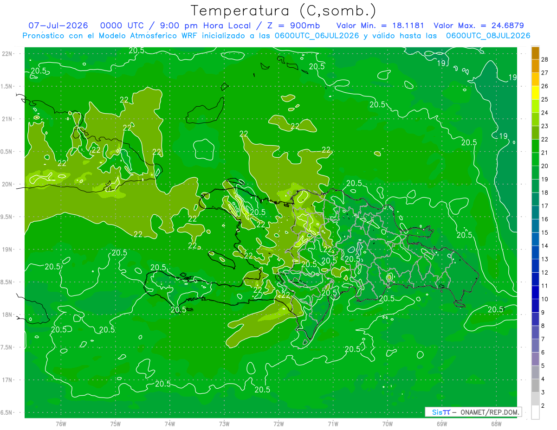Click legend value "14" on the color bar
Screen dimensions: 557x430
click(545, 246)
